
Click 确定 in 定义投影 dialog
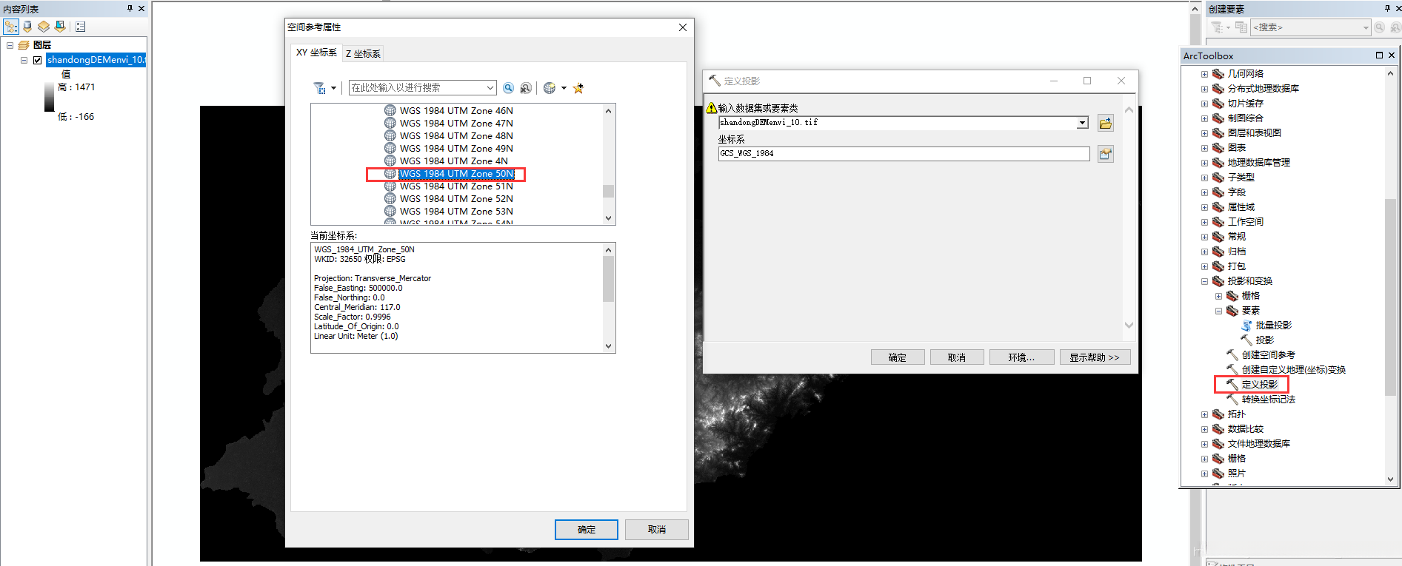(x=898, y=357)
